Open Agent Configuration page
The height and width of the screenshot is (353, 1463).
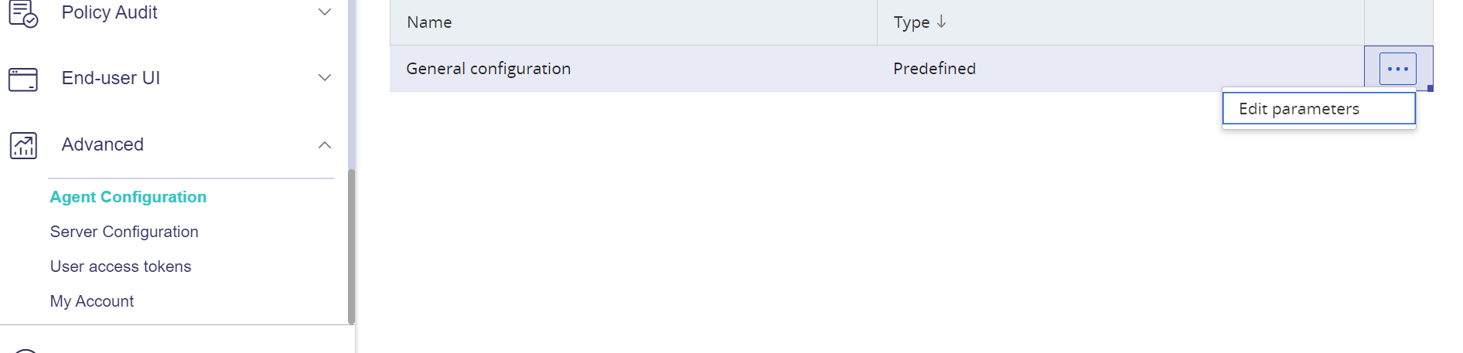(128, 197)
